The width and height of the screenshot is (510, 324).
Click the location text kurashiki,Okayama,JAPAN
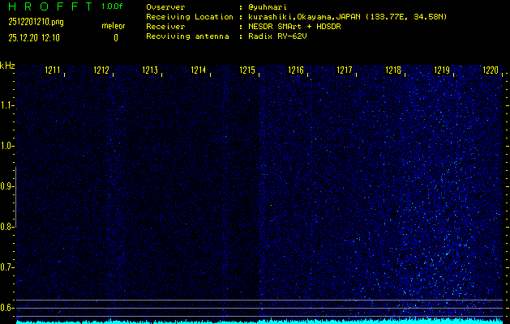304,17
